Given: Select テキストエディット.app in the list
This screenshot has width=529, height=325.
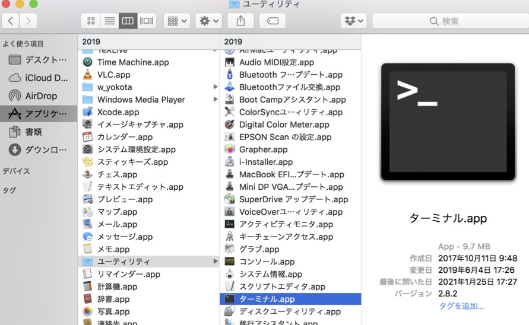Looking at the screenshot, I should (x=148, y=187).
